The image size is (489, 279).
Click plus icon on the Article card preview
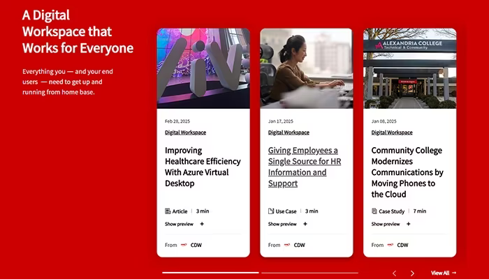point(202,224)
